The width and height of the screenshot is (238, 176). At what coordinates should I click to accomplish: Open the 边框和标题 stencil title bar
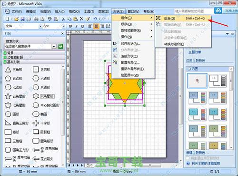click(x=34, y=57)
